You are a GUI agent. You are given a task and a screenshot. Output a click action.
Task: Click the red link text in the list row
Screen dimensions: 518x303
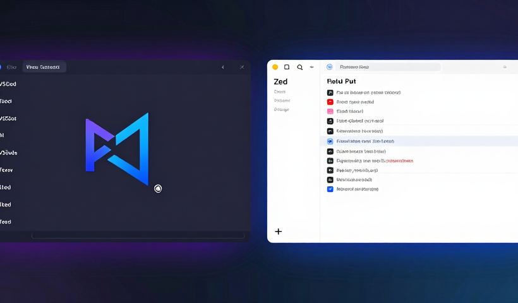(x=399, y=161)
